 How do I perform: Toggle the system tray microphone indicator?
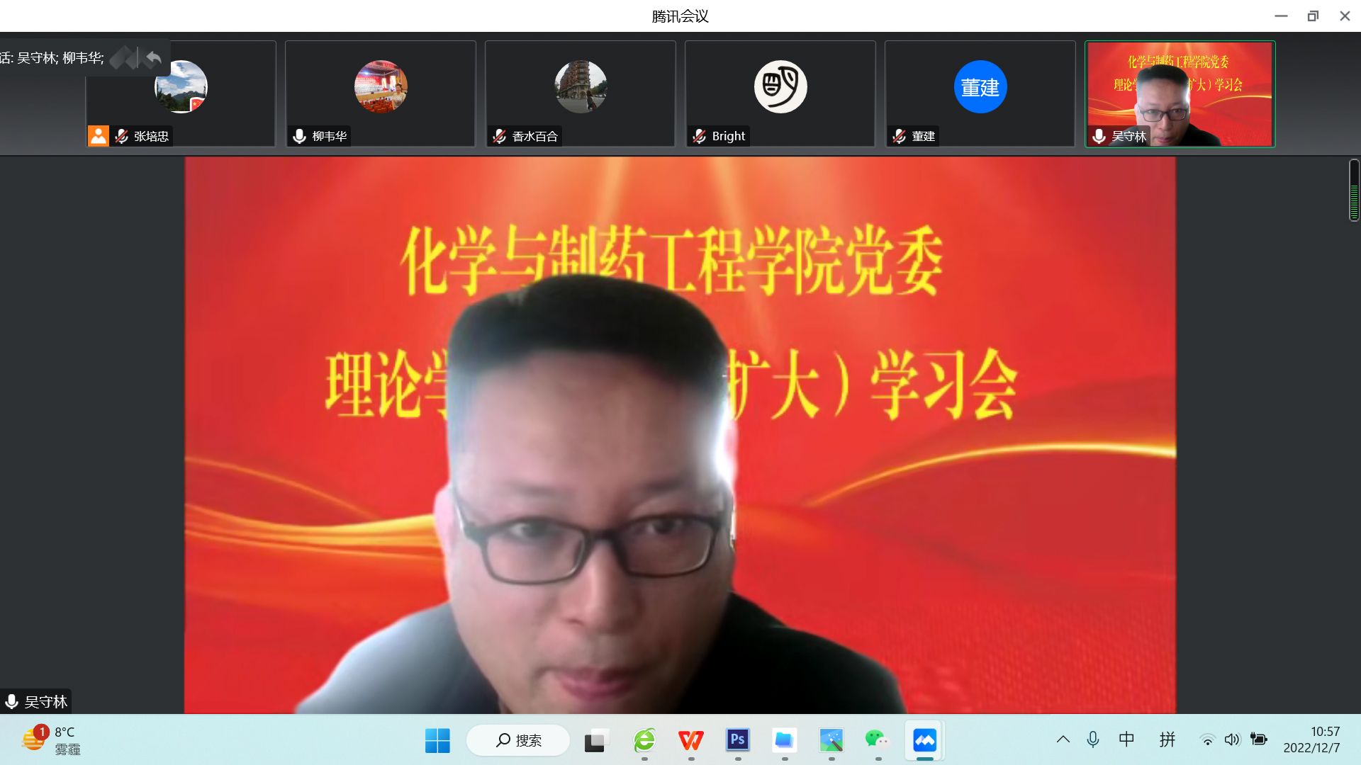pos(1093,739)
